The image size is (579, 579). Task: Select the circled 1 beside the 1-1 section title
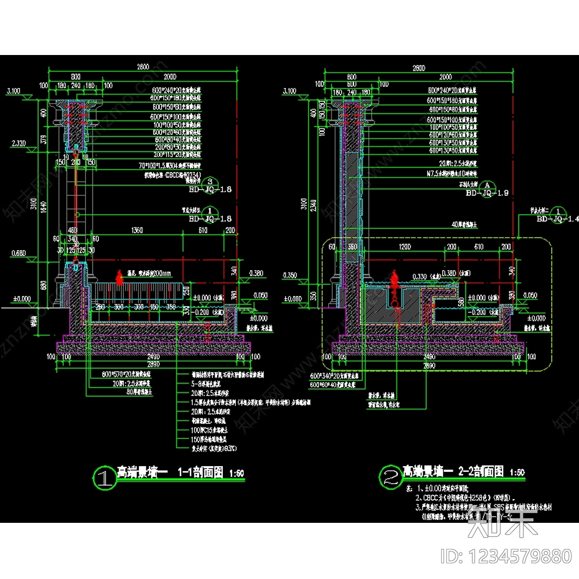click(104, 478)
